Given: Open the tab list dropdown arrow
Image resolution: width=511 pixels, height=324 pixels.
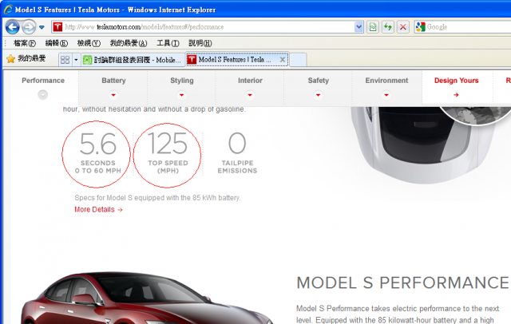Looking at the screenshot, I should (76, 60).
